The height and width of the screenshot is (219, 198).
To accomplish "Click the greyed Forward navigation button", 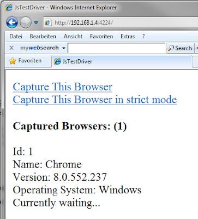I will pos(26,22).
